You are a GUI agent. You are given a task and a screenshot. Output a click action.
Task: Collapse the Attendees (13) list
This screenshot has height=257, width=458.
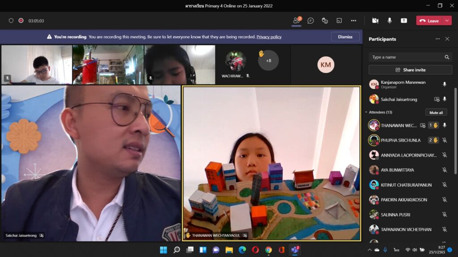coord(366,112)
